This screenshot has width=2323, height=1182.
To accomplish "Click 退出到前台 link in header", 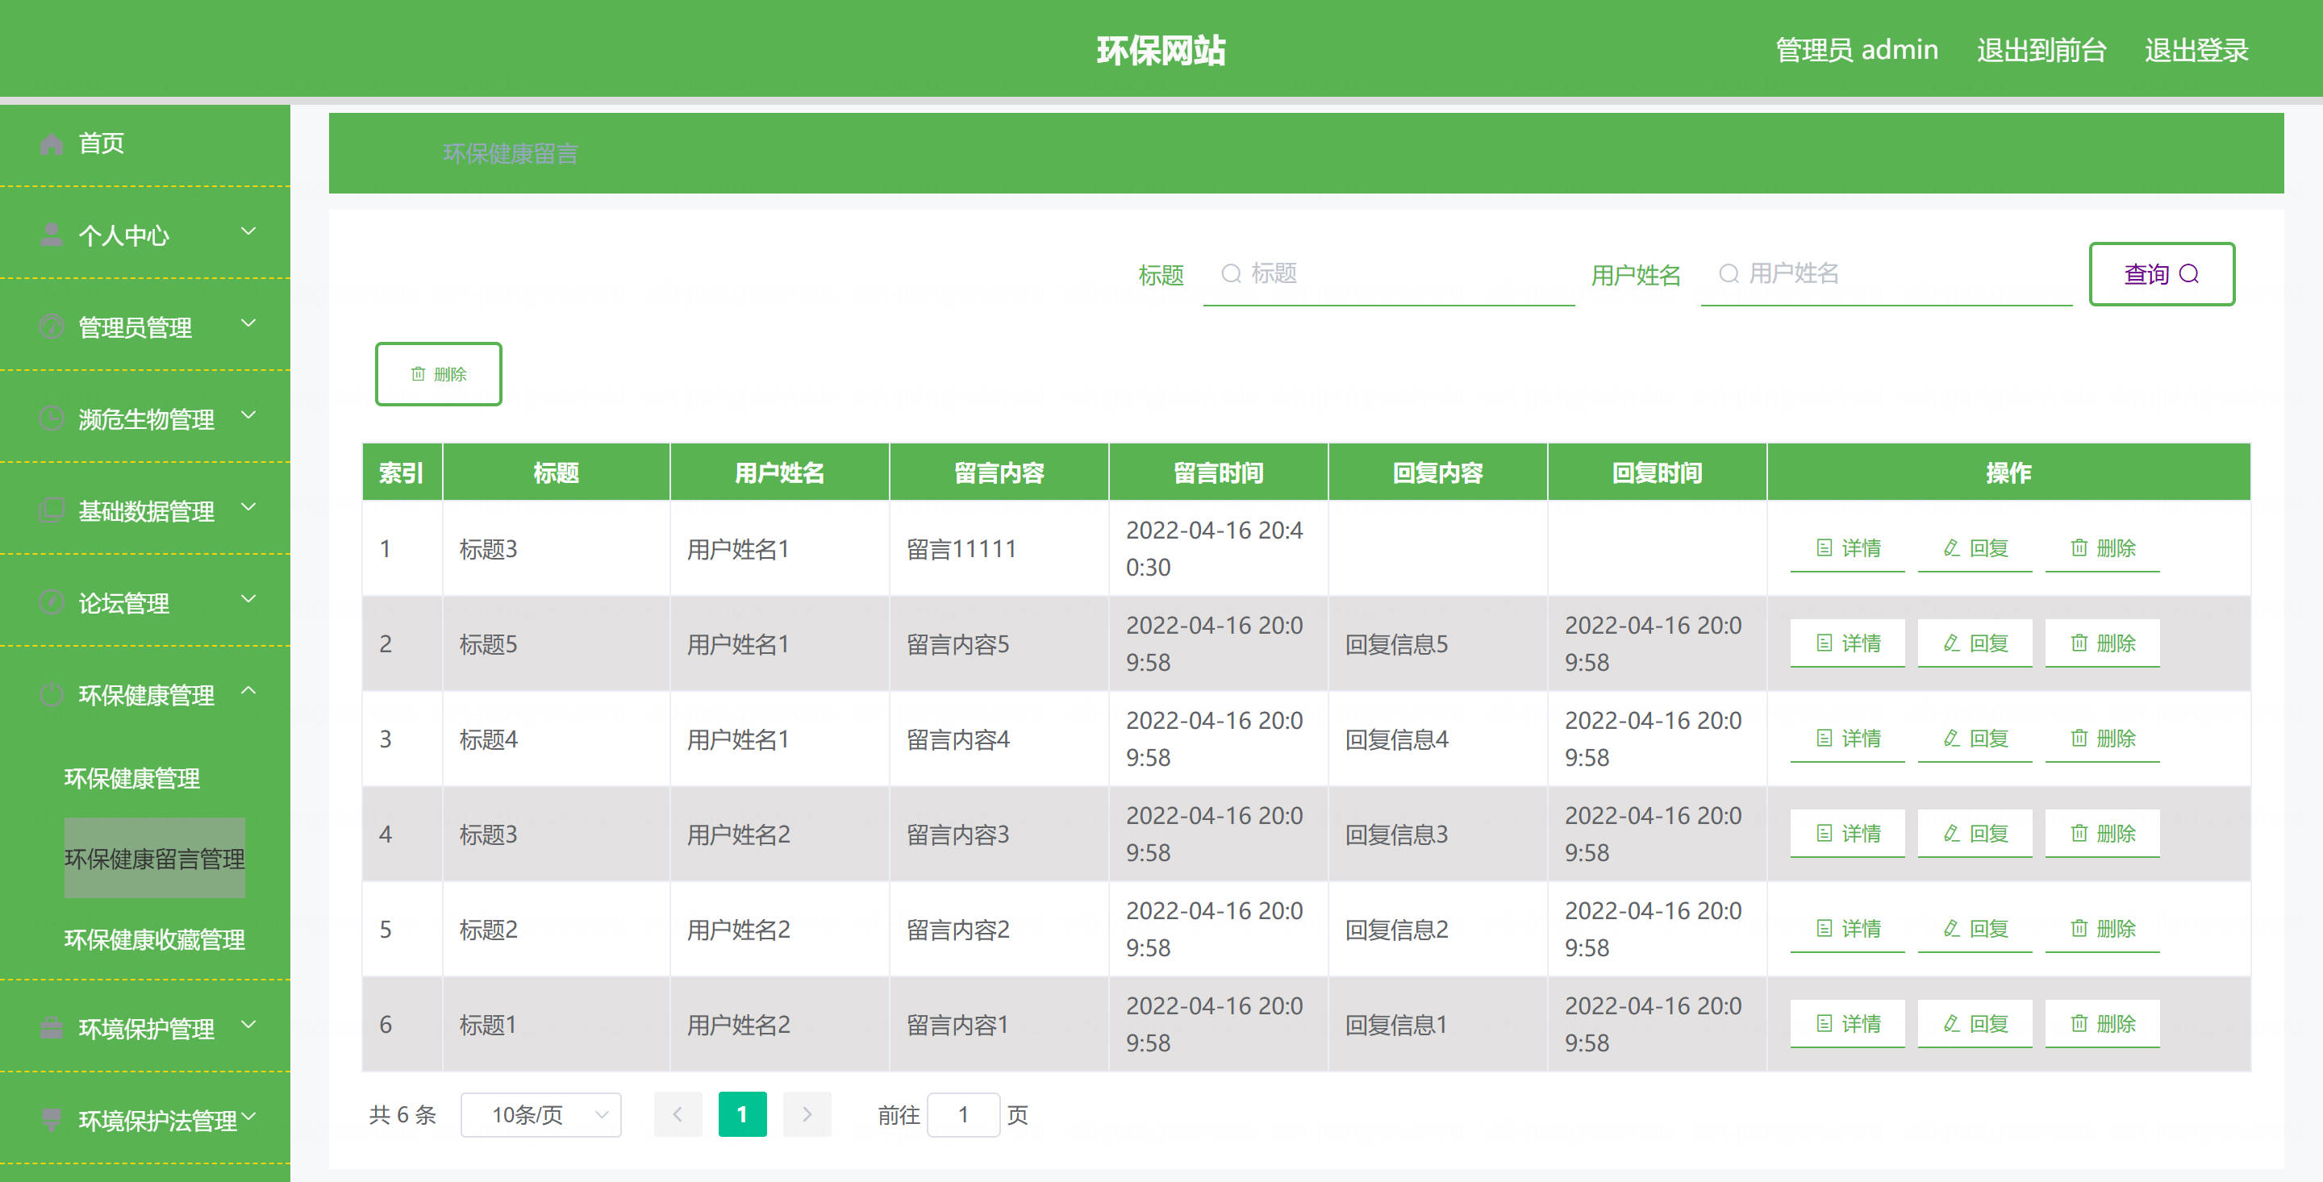I will [2041, 50].
